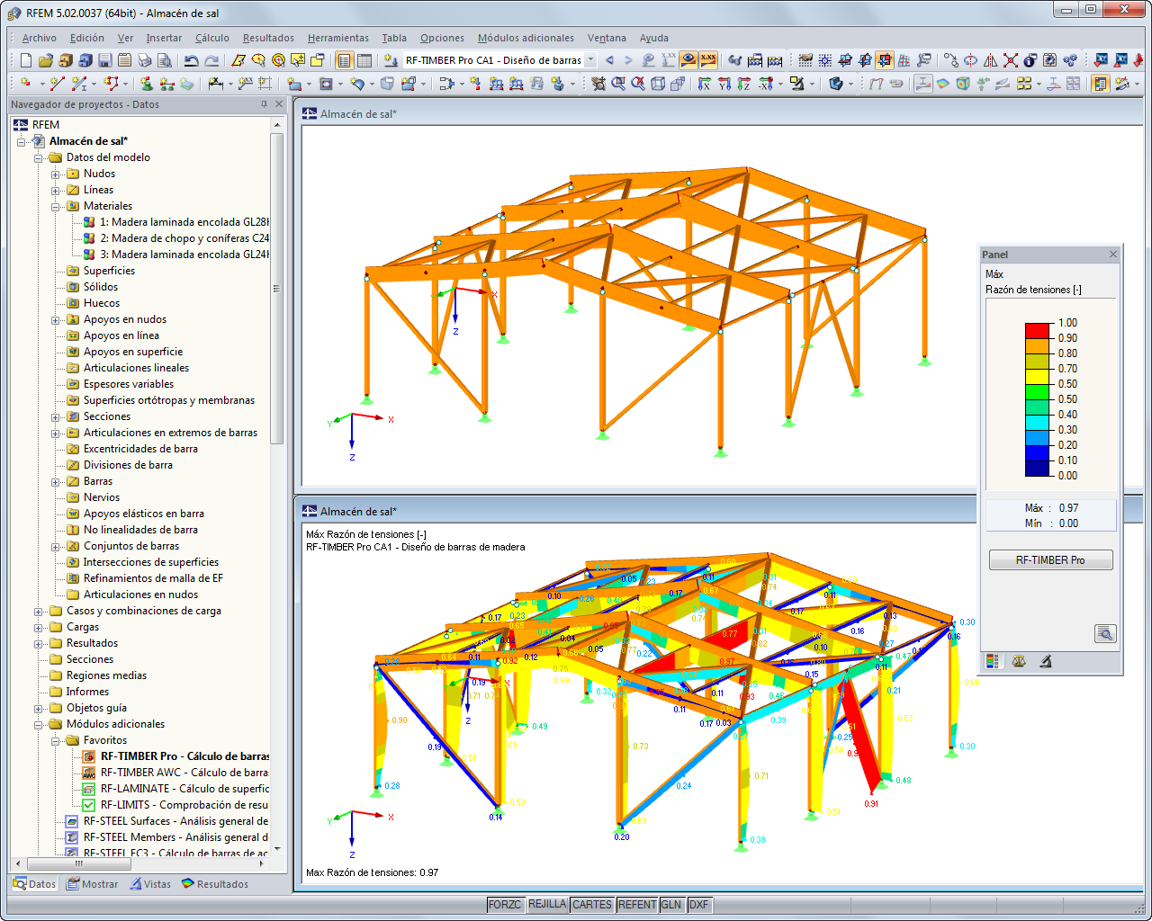Open the Resultados menu

click(x=268, y=38)
